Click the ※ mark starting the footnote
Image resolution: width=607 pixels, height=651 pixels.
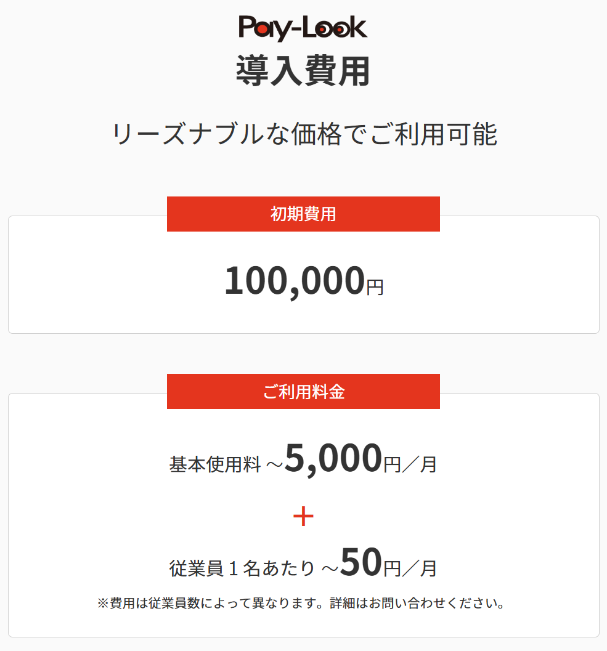(103, 603)
